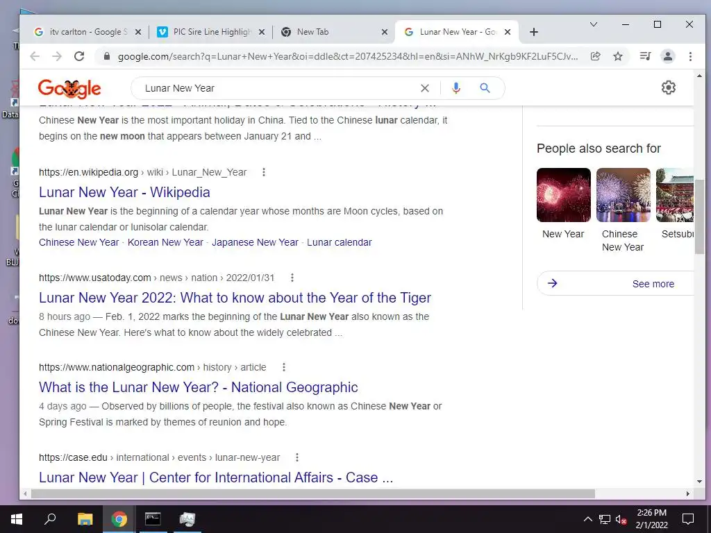
Task: Open the Japanese New Year sitelink
Action: pyautogui.click(x=256, y=242)
